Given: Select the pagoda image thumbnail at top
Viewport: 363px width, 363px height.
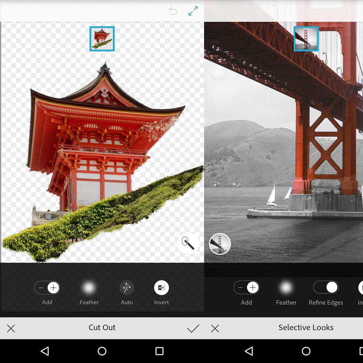Looking at the screenshot, I should point(102,39).
